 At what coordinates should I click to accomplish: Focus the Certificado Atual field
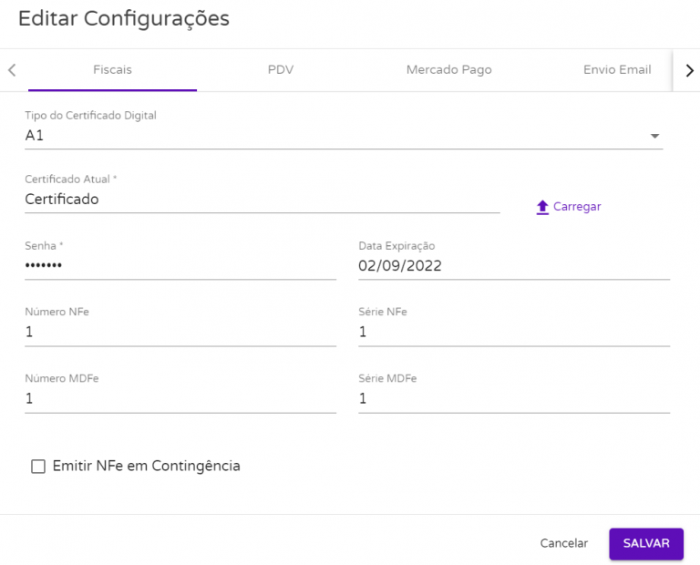click(262, 200)
